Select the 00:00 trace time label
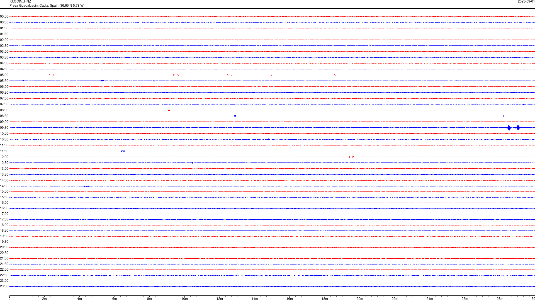The width and height of the screenshot is (535, 301). (4, 16)
